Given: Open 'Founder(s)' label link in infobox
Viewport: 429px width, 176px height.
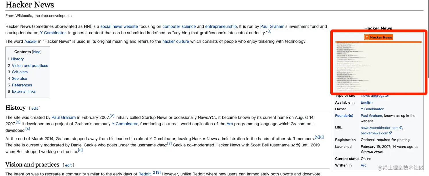Looking at the screenshot, I should [344, 116].
